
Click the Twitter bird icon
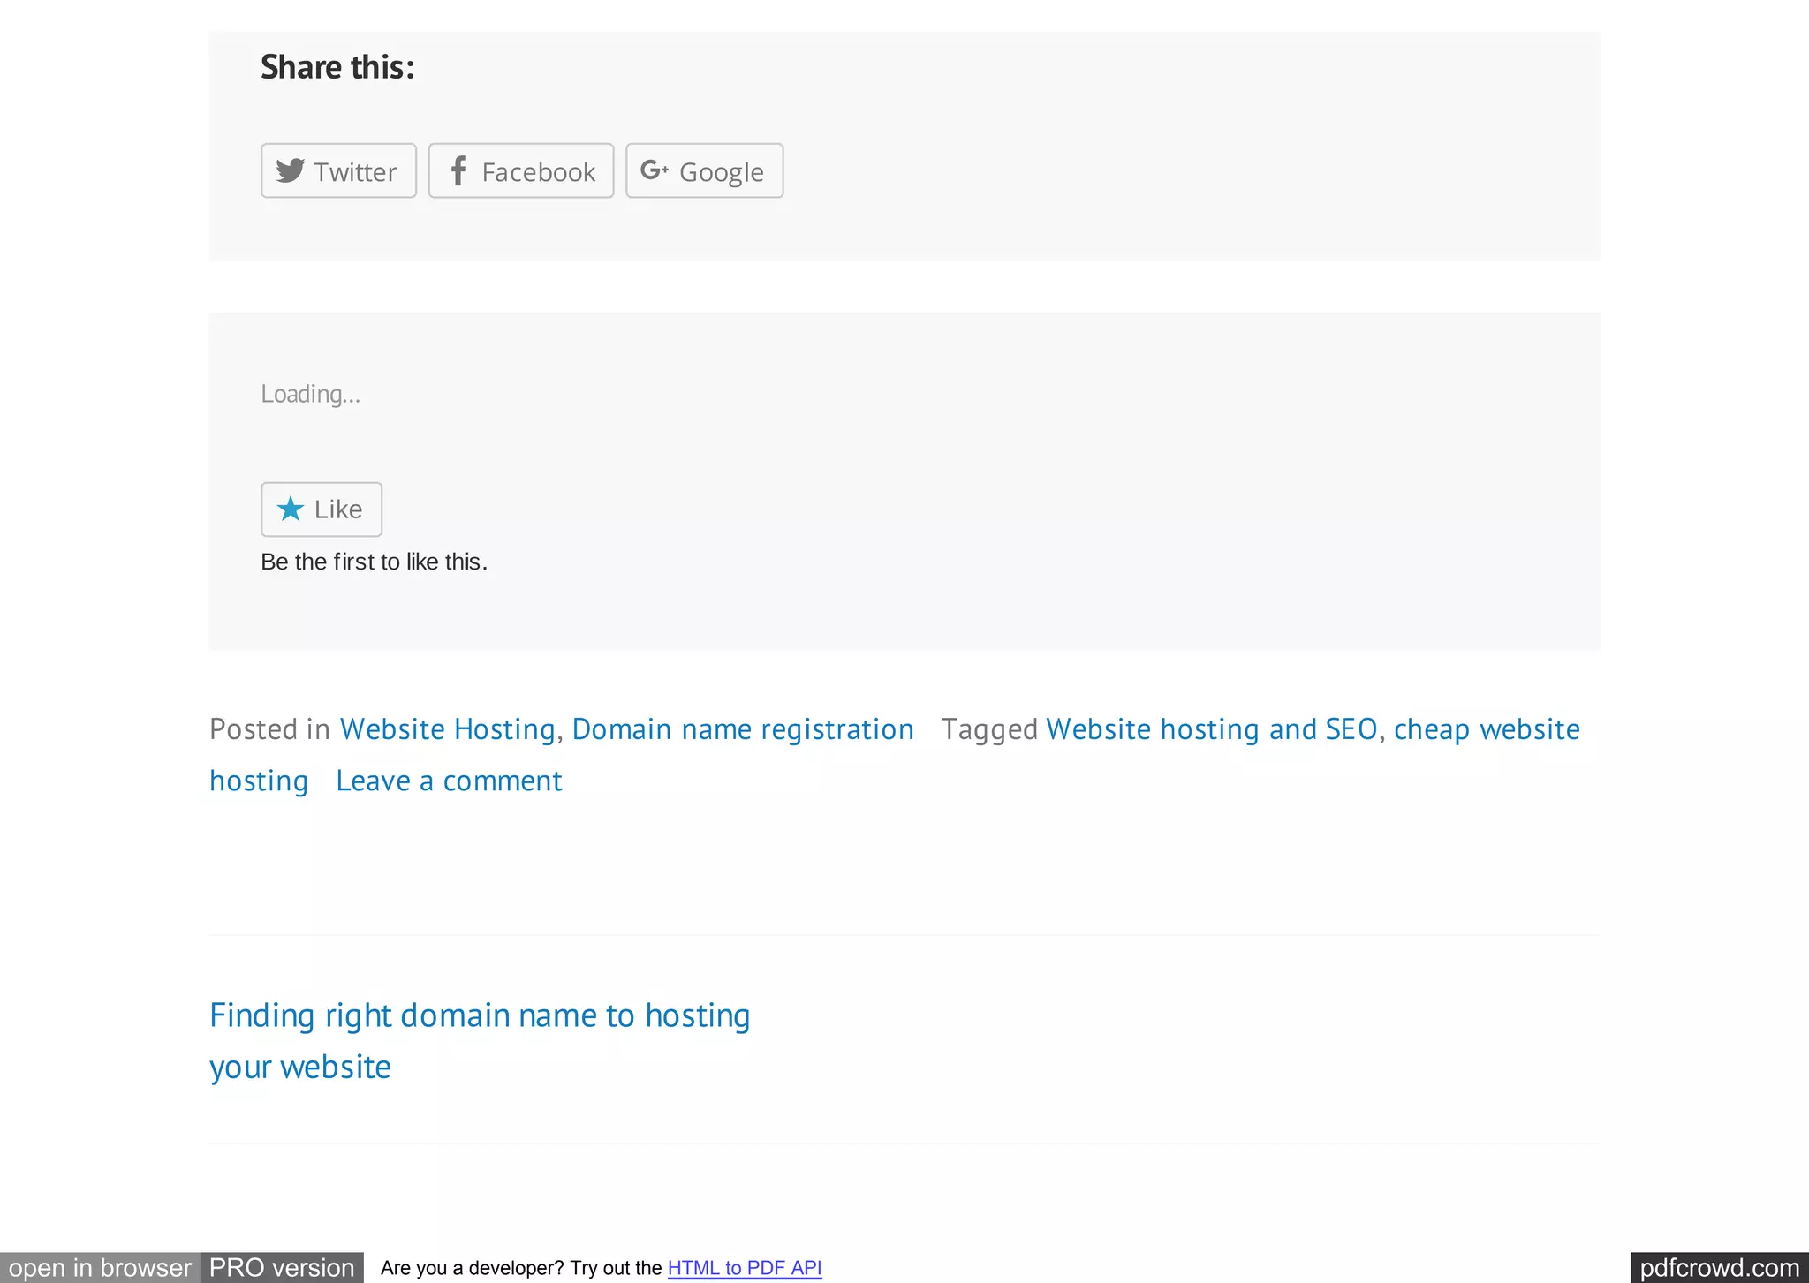(290, 170)
